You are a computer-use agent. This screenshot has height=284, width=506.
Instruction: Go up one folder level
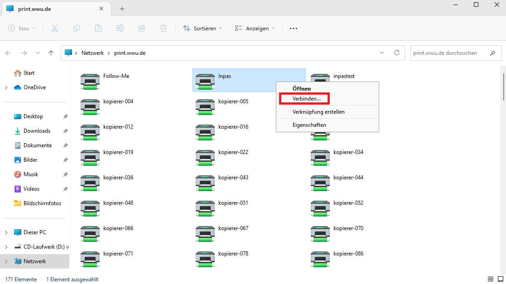pyautogui.click(x=51, y=53)
